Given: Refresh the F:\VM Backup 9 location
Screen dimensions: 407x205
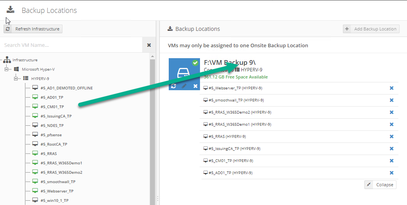Looking at the screenshot, I should [x=173, y=86].
